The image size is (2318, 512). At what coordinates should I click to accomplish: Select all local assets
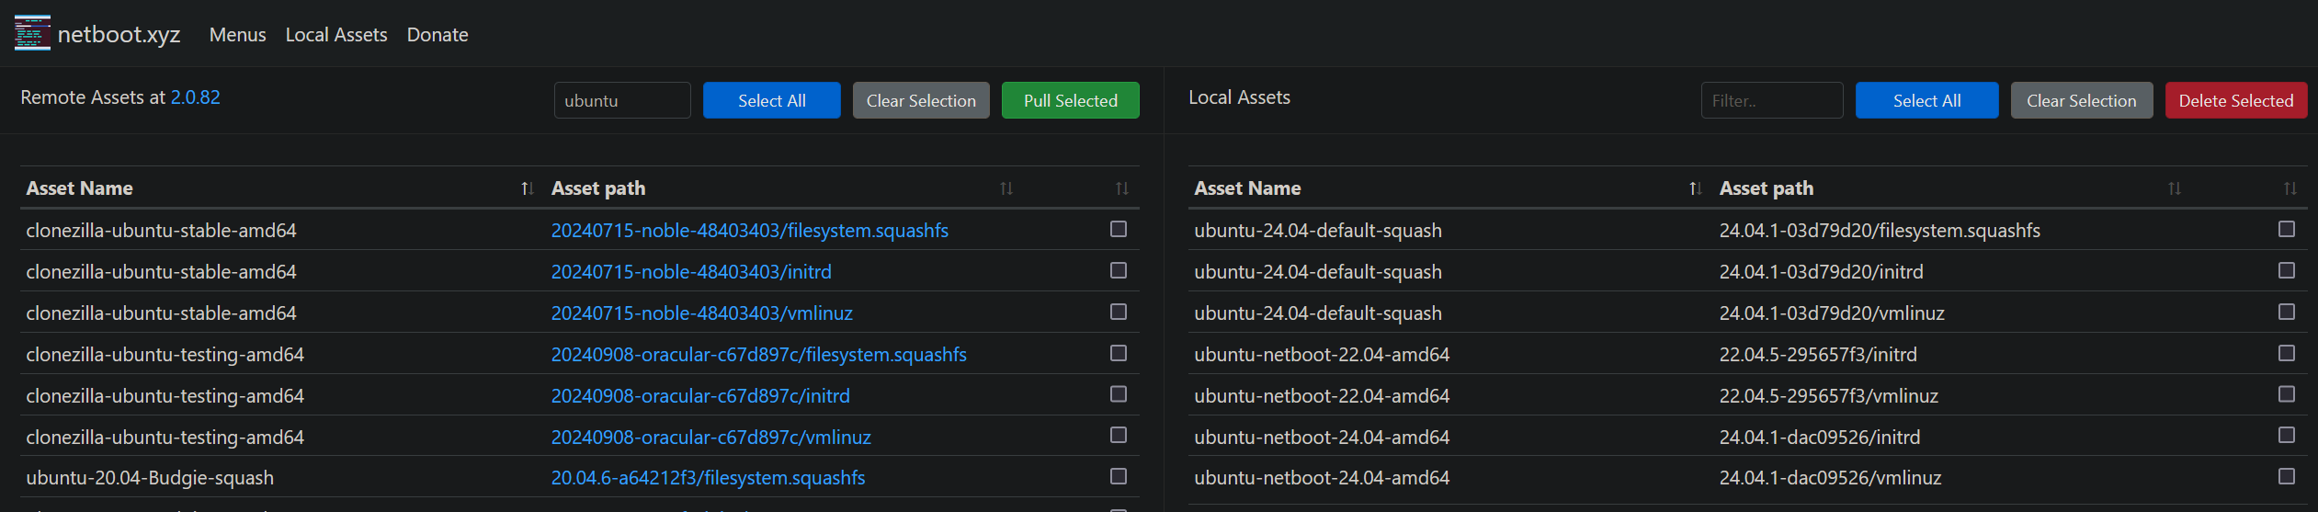[x=1927, y=100]
